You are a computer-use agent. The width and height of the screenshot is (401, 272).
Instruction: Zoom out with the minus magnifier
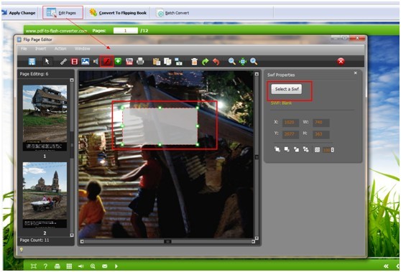(x=232, y=61)
